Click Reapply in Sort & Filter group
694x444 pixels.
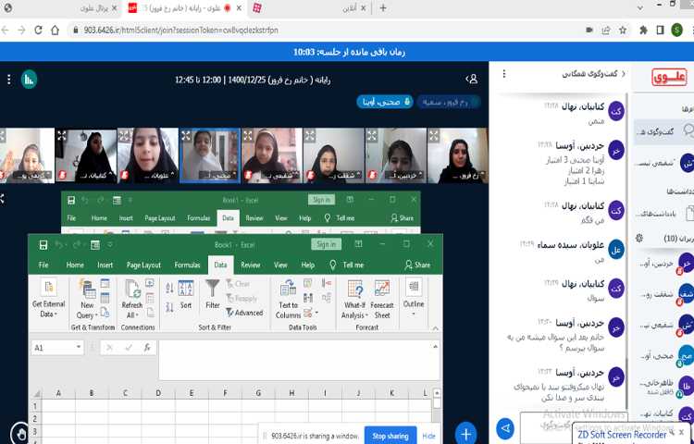(242, 299)
